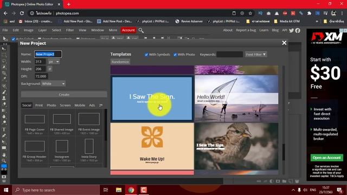Select the Type tool
347x195 pixels.
(4, 129)
